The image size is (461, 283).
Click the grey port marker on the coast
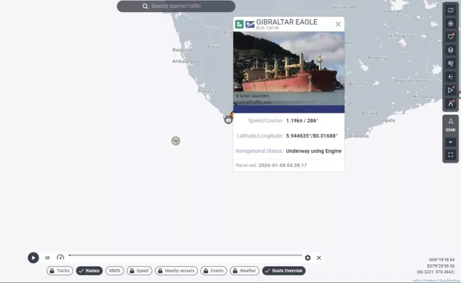click(228, 120)
